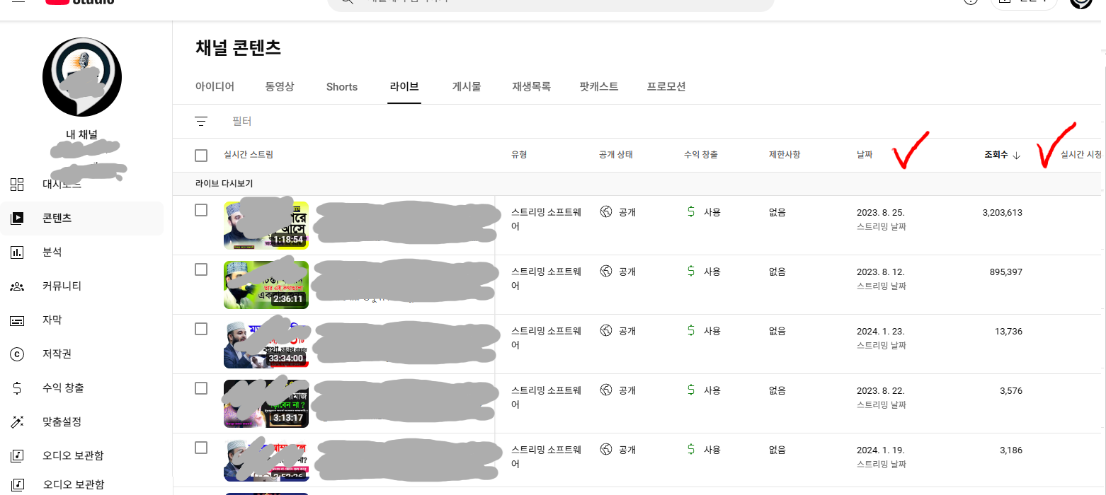
Task: Click the 콘텐츠 content icon in sidebar
Action: (x=17, y=219)
